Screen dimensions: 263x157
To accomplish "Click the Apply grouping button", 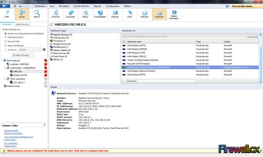I will (x=22, y=55).
